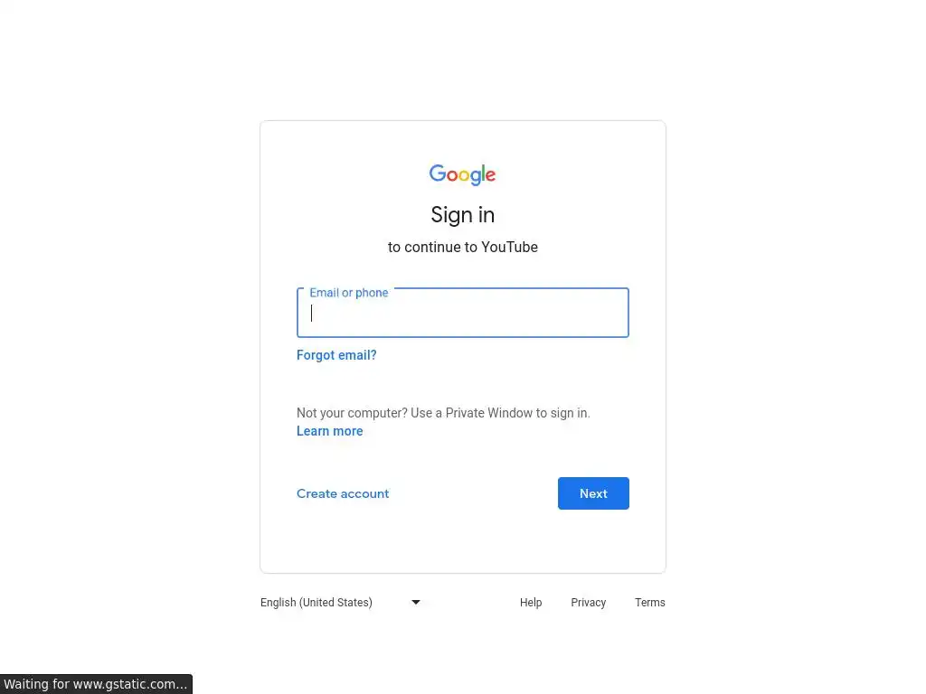926x694 pixels.
Task: Click the blue letter G in the Google logo
Action: (x=437, y=173)
